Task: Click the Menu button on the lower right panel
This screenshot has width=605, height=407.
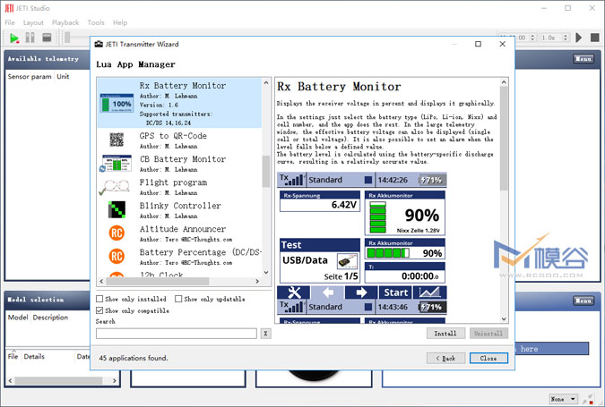Action: (583, 301)
